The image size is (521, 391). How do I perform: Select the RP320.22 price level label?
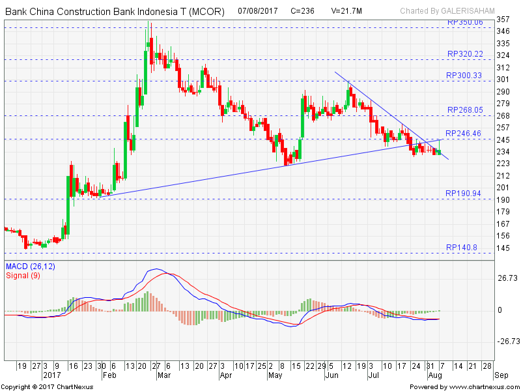tap(464, 54)
